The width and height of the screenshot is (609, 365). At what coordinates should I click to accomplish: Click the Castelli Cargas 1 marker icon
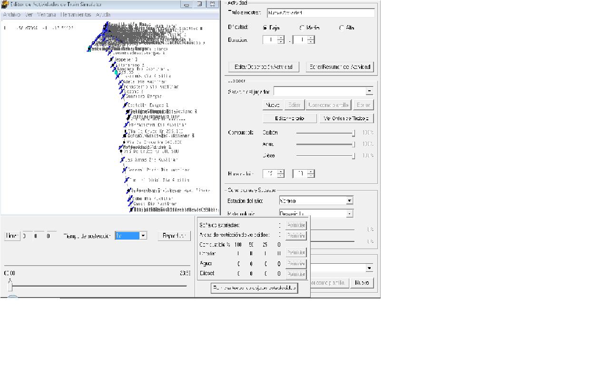pyautogui.click(x=125, y=105)
